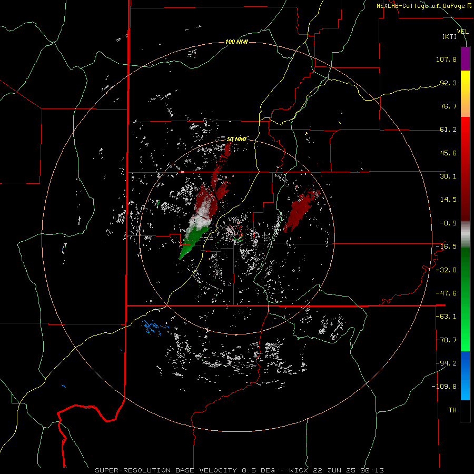This screenshot has height=474, width=474.
Task: Click the 50 NMI range ring label
Action: [236, 139]
